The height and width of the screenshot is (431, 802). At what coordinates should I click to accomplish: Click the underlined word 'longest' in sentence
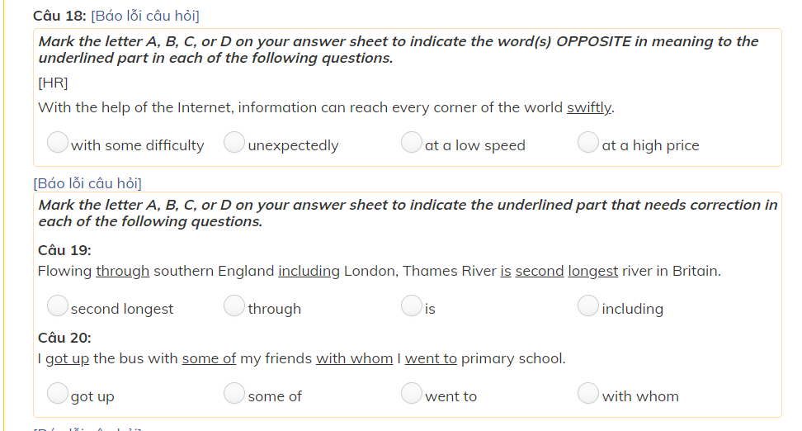tap(592, 271)
